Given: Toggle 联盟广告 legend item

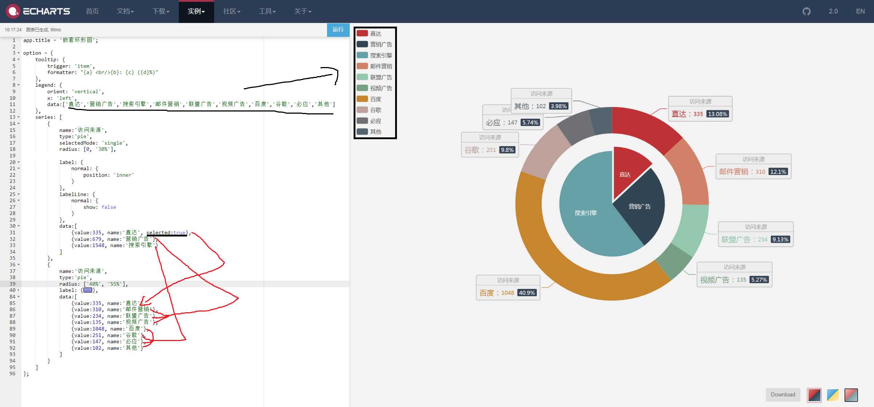Looking at the screenshot, I should 374,77.
